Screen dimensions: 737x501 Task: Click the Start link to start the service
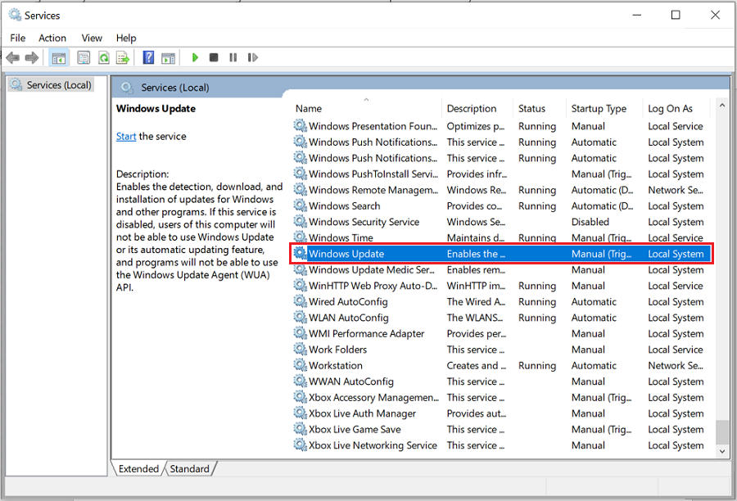126,136
